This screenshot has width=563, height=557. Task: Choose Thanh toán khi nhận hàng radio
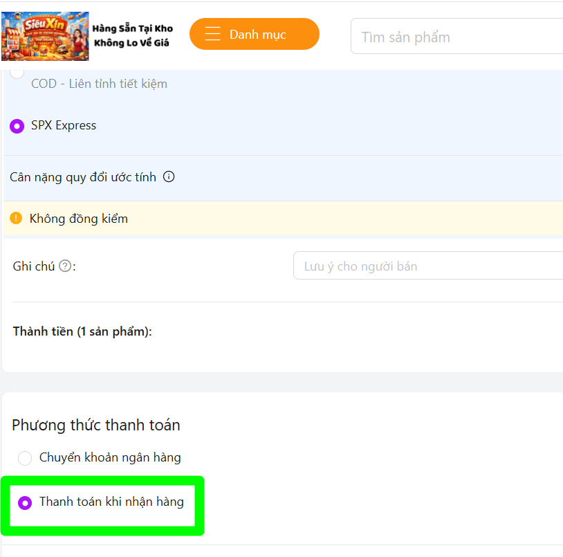point(25,503)
